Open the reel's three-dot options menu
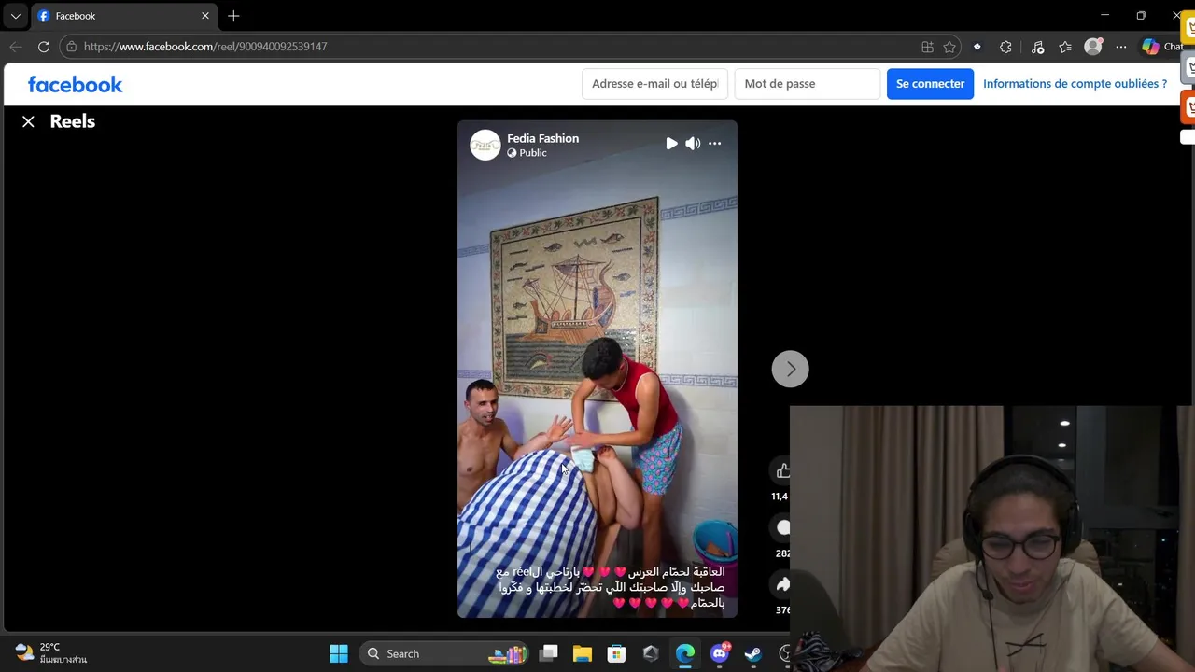Image resolution: width=1195 pixels, height=672 pixels. coord(714,144)
